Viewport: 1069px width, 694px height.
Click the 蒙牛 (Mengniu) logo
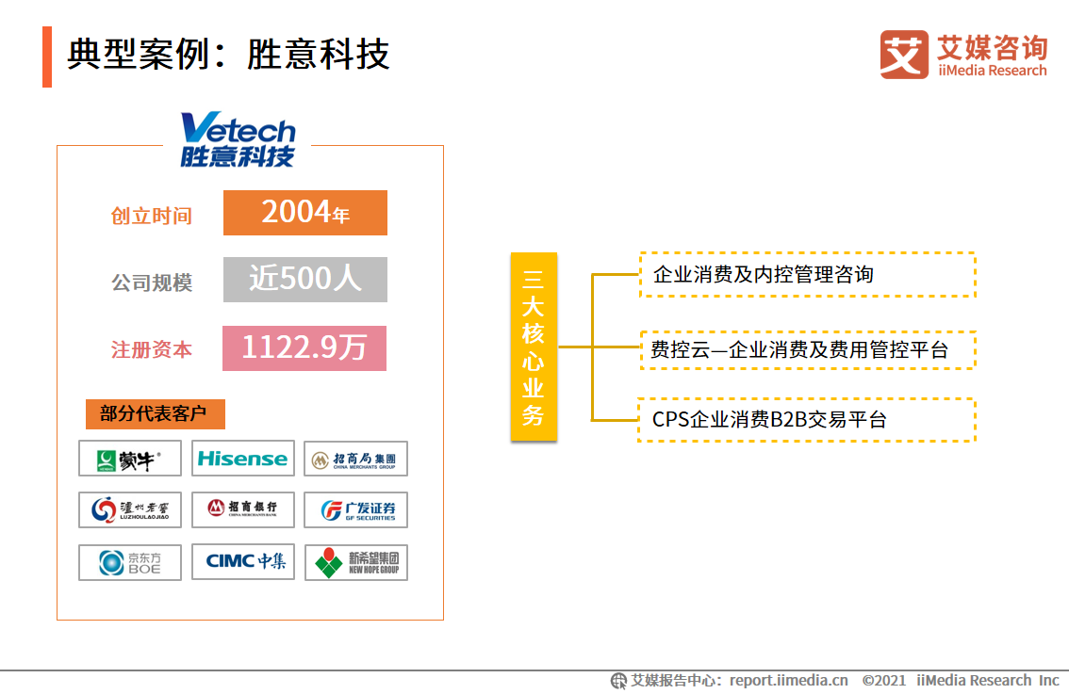click(129, 459)
